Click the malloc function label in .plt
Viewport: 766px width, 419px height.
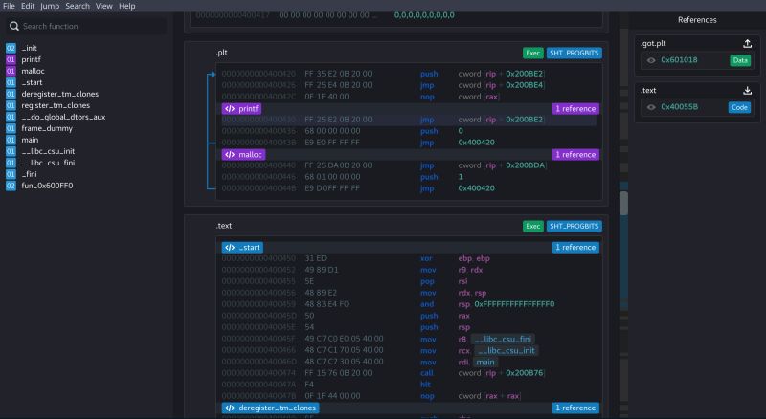(243, 154)
